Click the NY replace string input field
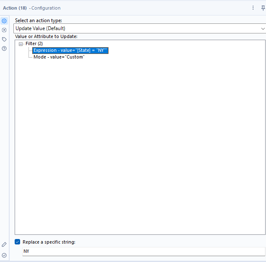 tap(144, 251)
